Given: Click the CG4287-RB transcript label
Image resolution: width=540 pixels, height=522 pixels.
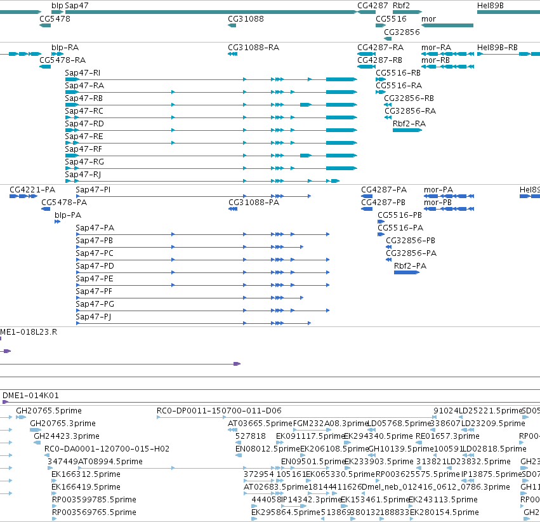Looking at the screenshot, I should click(379, 60).
